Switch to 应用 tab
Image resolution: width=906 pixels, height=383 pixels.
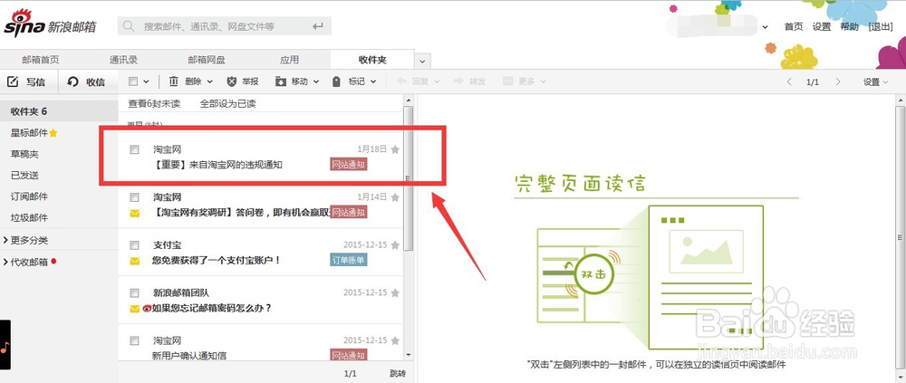point(290,60)
